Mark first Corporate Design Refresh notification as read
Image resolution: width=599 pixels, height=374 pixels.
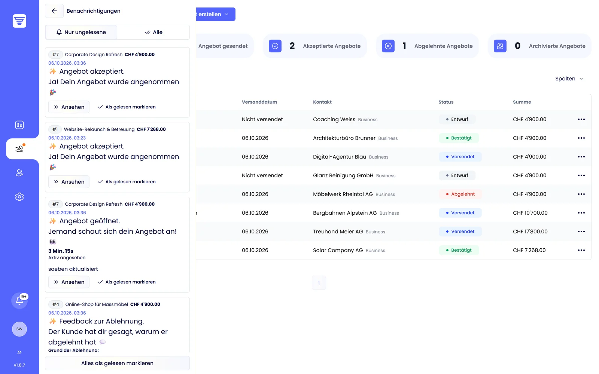point(127,107)
